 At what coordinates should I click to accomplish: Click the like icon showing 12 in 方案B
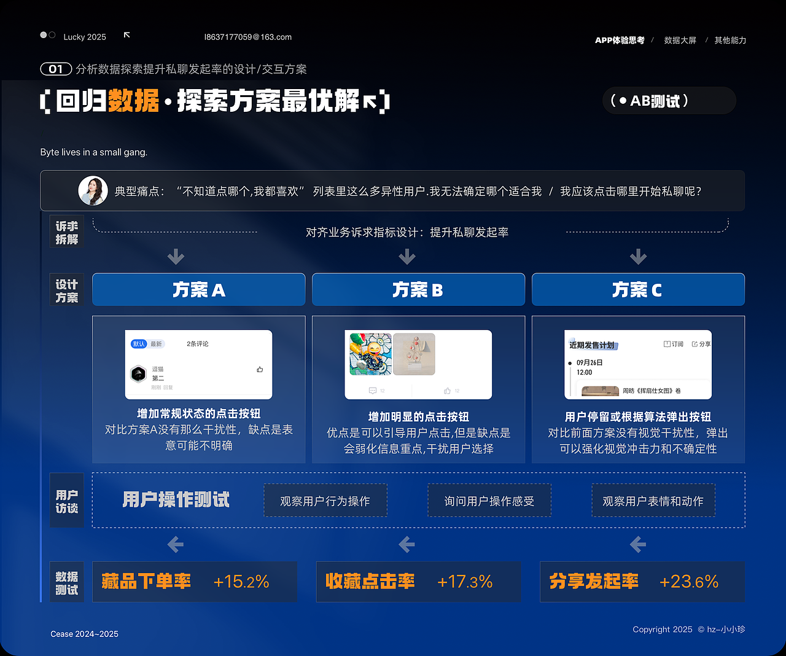pyautogui.click(x=447, y=390)
